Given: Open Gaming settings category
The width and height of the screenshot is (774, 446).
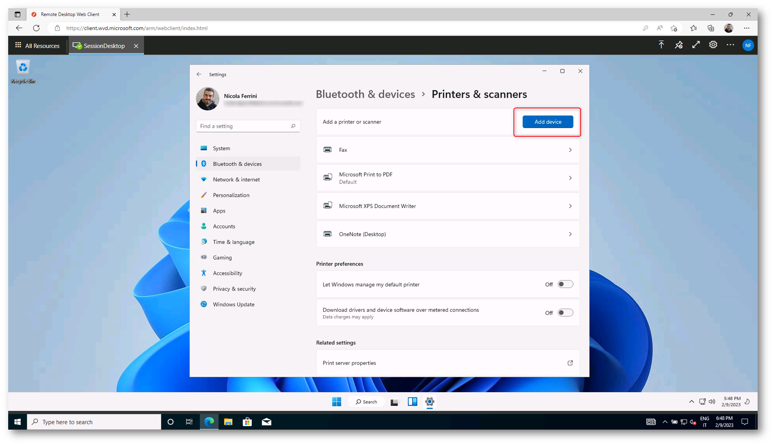Looking at the screenshot, I should [x=248, y=257].
